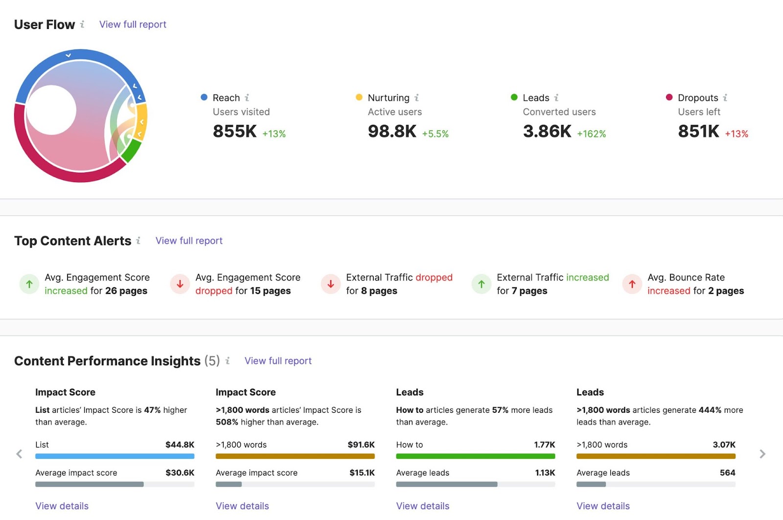Click the red arrow icon for External Traffic dropped
783x520 pixels.
tap(331, 284)
